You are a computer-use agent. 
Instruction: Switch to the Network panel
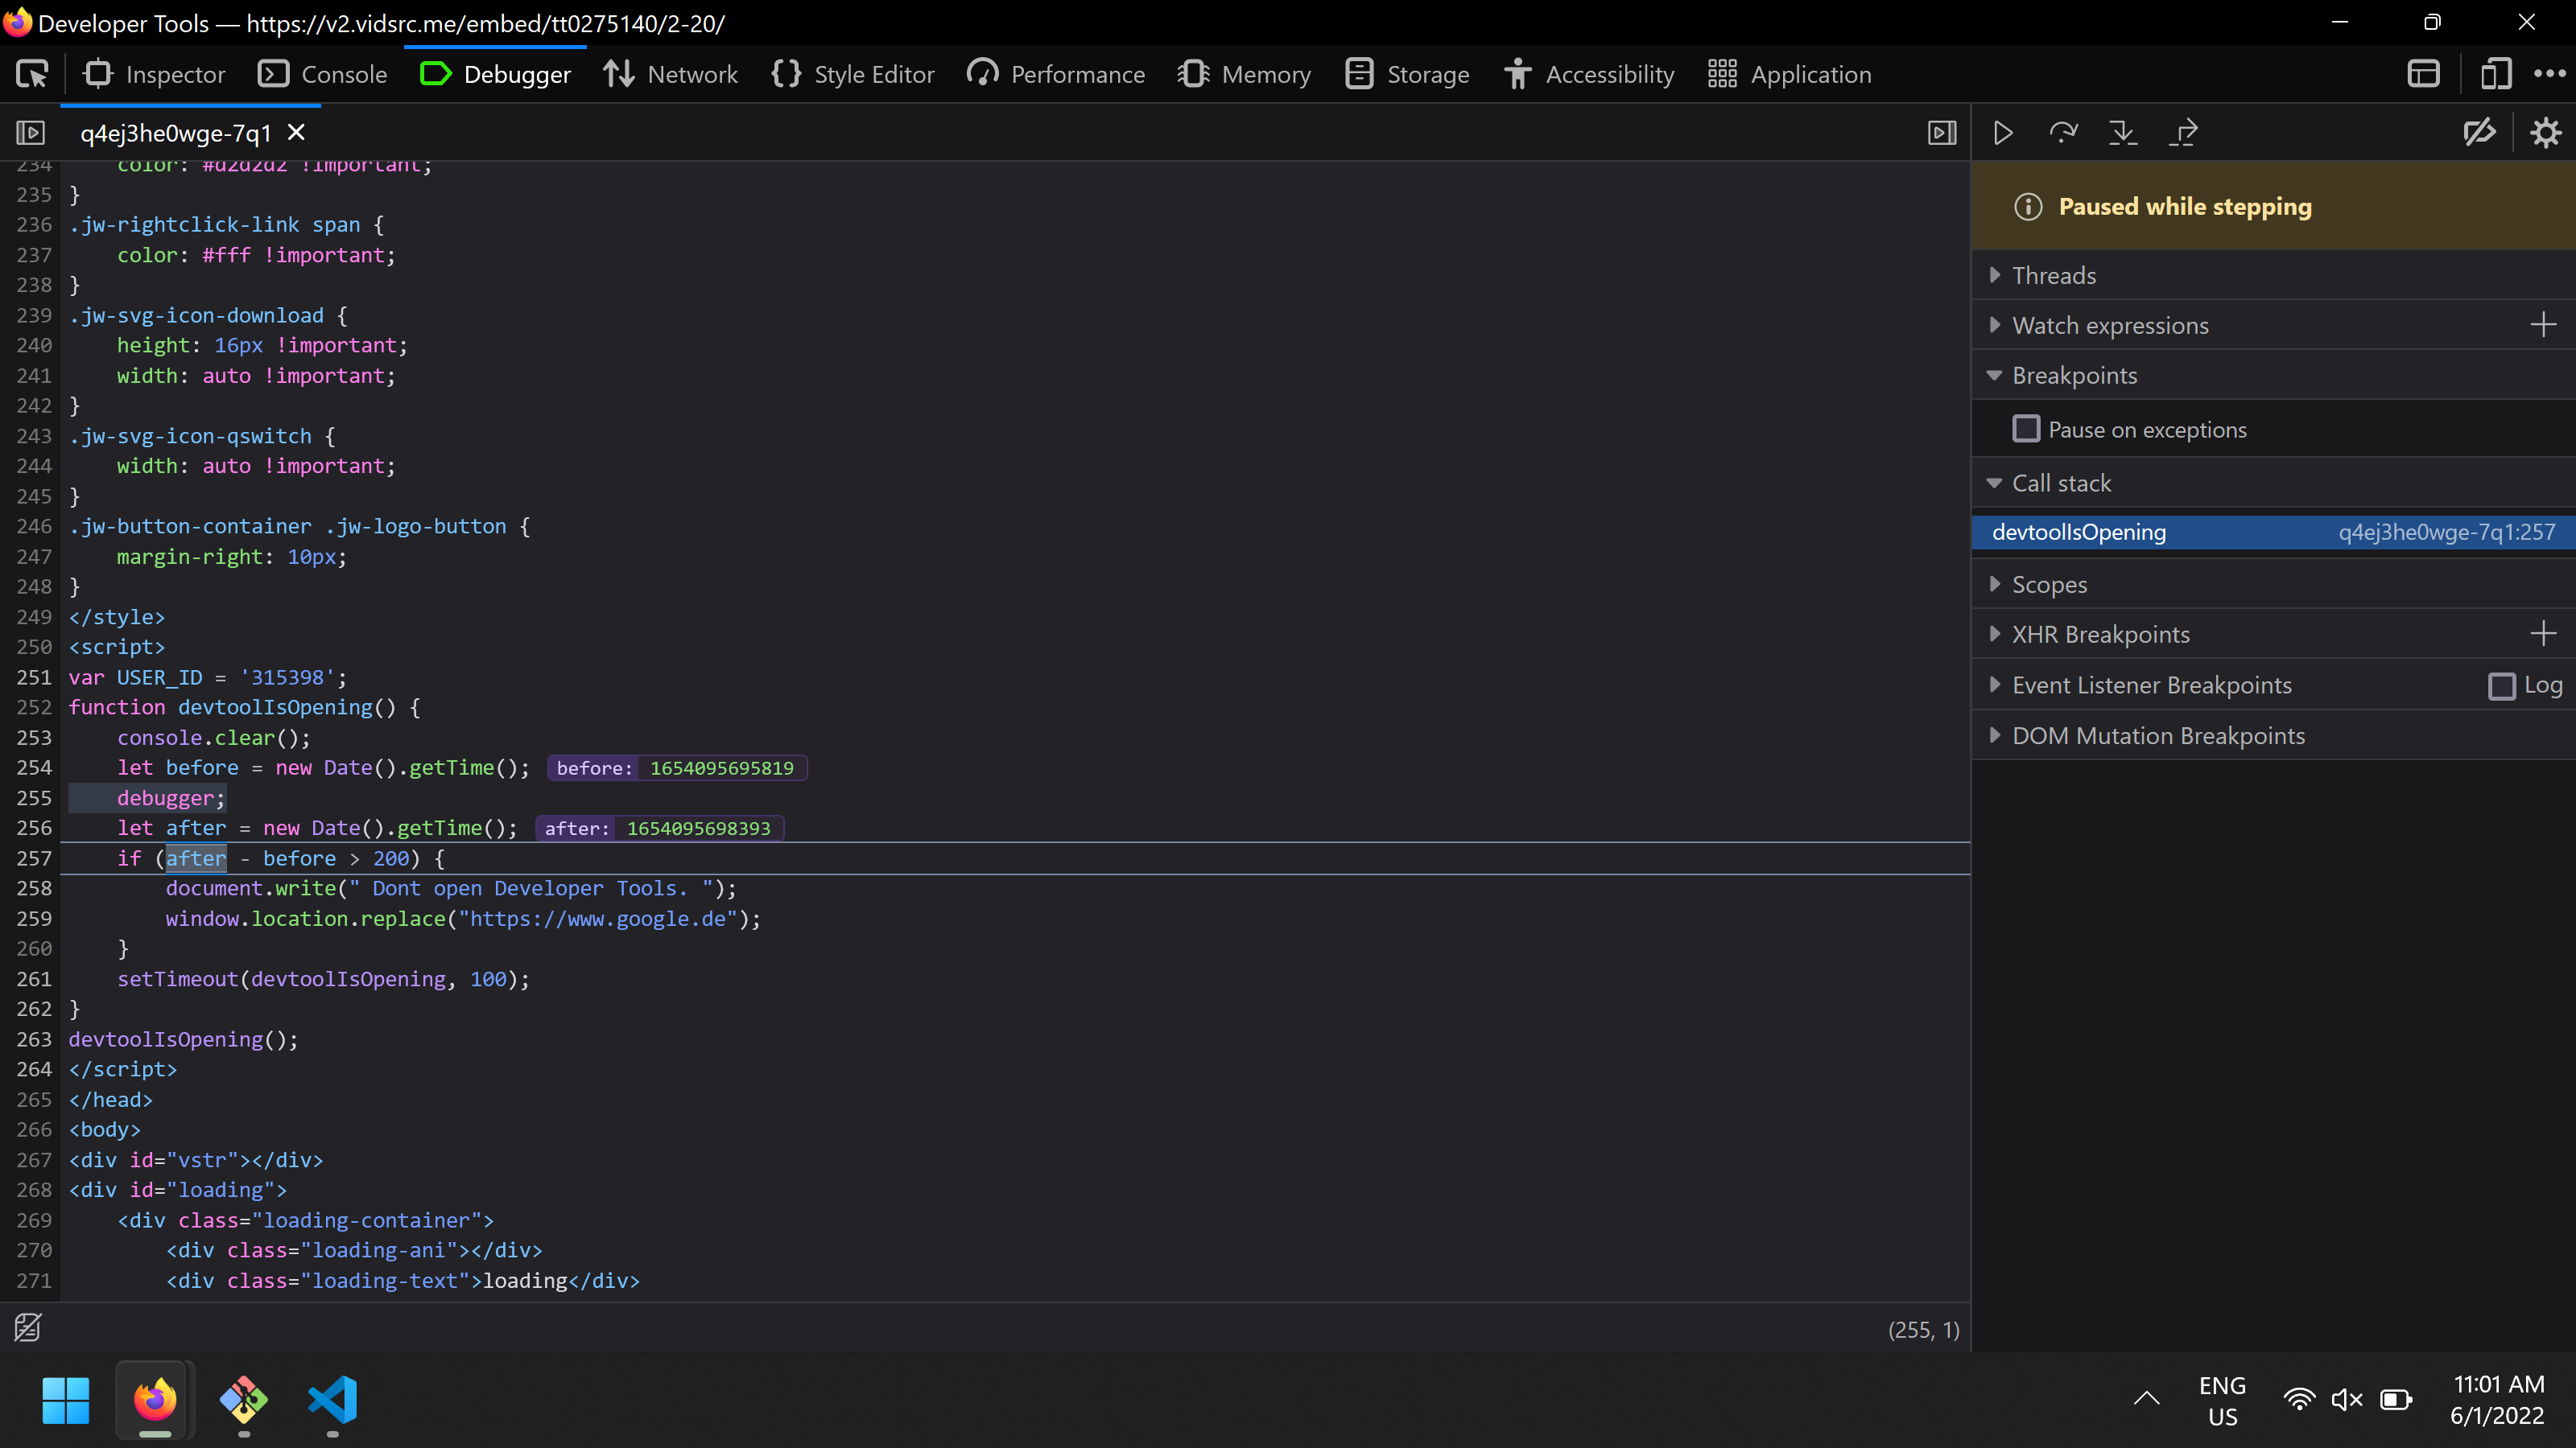670,73
